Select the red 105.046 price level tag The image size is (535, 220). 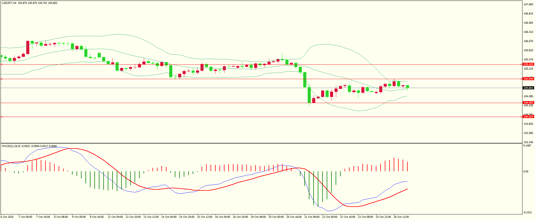pyautogui.click(x=528, y=79)
